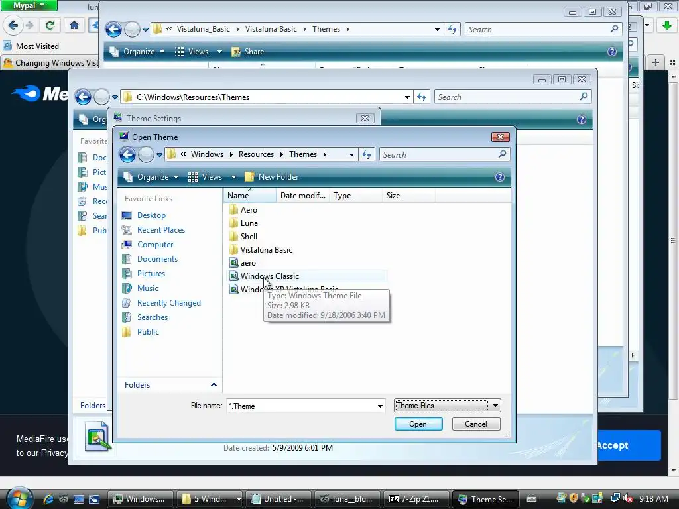Image resolution: width=679 pixels, height=509 pixels.
Task: Sort by Size column header
Action: [x=408, y=196]
